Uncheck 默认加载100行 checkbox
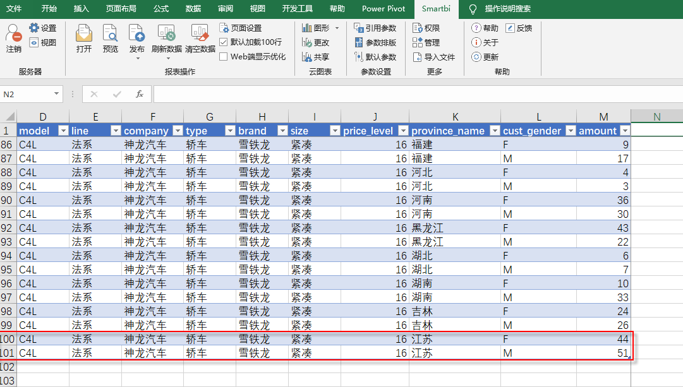 coord(224,42)
